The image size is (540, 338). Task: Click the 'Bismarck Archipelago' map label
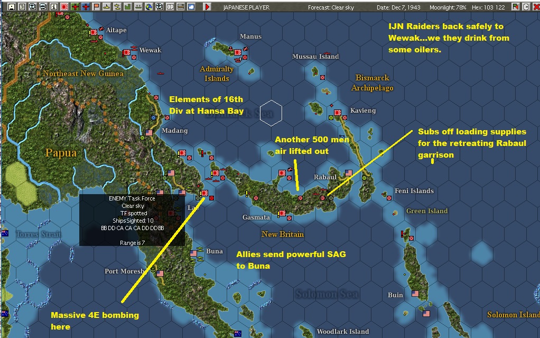pyautogui.click(x=373, y=83)
